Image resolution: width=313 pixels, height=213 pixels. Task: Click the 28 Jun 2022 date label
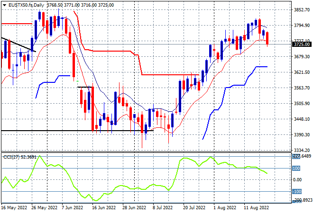click(x=134, y=208)
